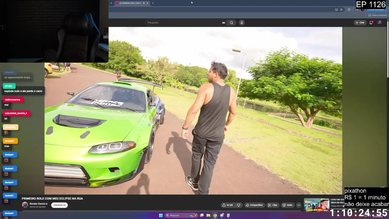The width and height of the screenshot is (389, 219).
Task: Open the Renato Garcia channel avatar
Action: 25,205
